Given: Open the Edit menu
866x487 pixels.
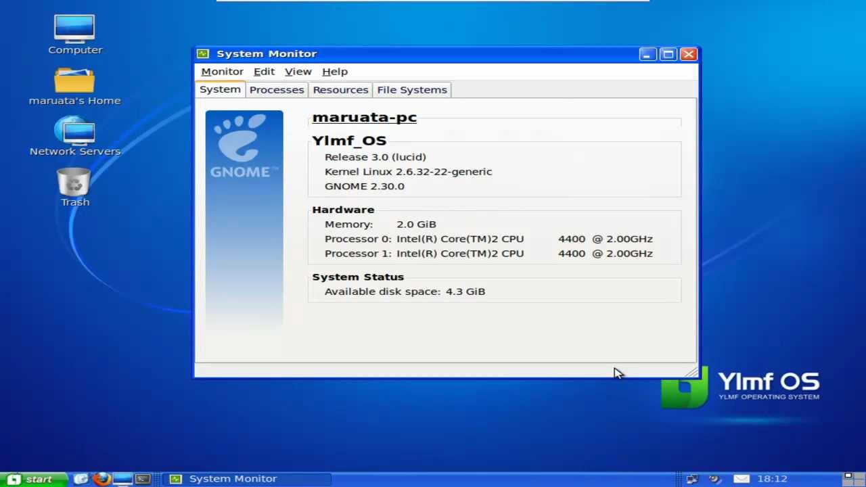Looking at the screenshot, I should point(264,72).
